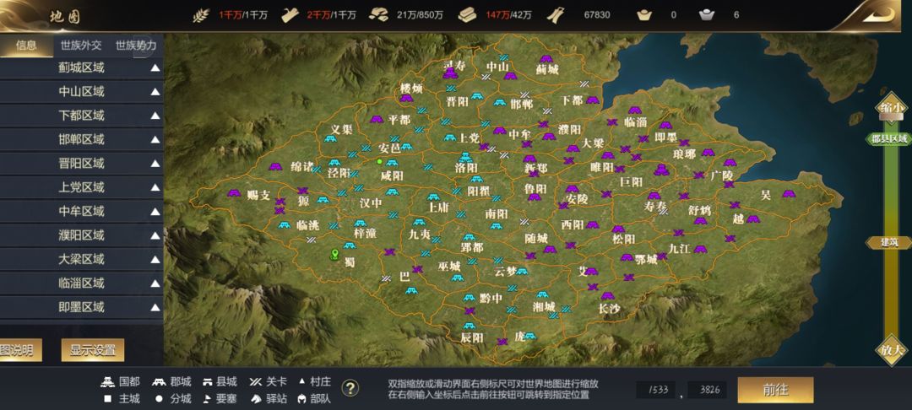Open the 世族势力 tab
912x410 pixels.
(135, 46)
